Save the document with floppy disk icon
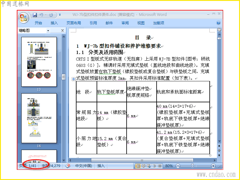Viewport: 240px width, 180px height. [35, 15]
